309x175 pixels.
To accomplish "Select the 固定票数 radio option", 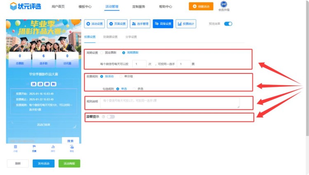I will (102, 53).
